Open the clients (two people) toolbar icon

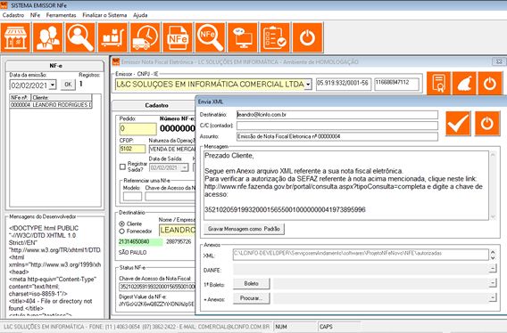click(48, 37)
